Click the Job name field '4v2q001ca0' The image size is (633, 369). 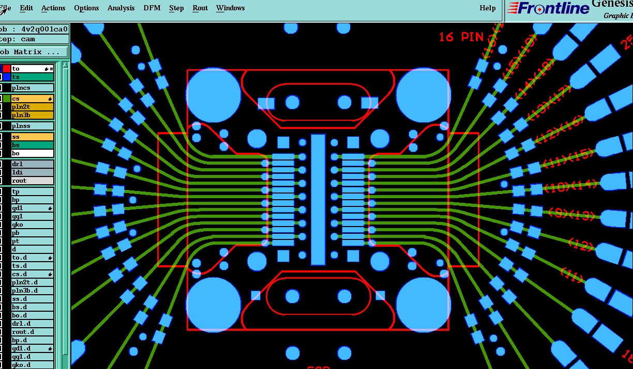(x=34, y=29)
